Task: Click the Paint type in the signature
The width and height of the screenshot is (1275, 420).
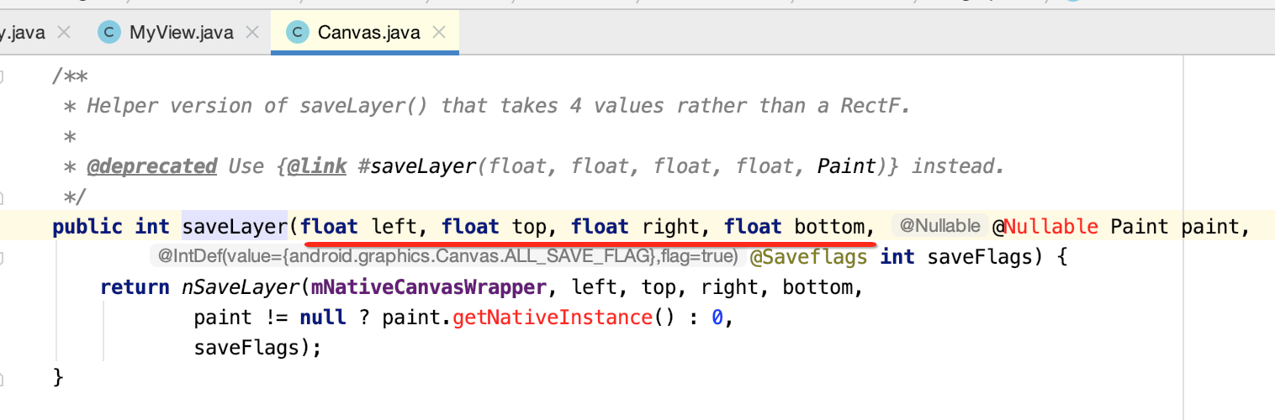Action: click(x=1140, y=226)
